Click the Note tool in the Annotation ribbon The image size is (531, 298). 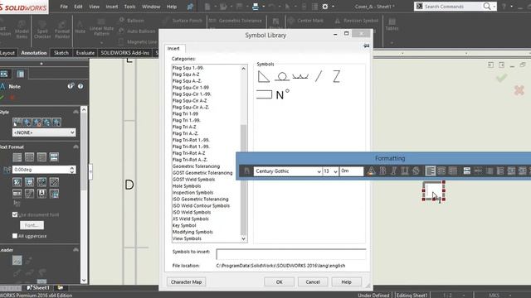(80, 27)
